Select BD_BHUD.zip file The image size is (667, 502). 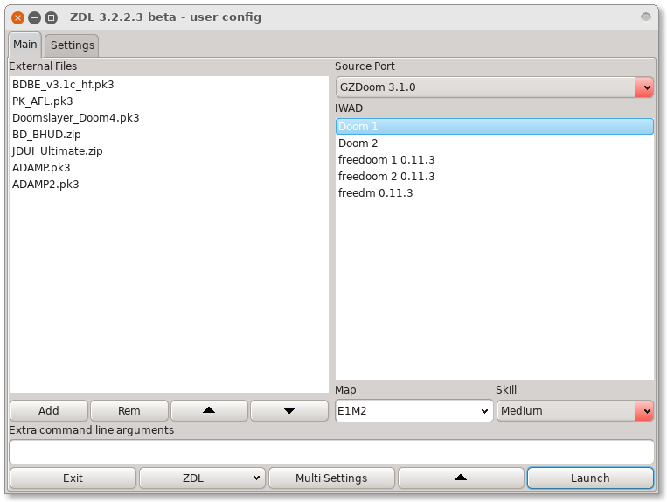(169, 134)
